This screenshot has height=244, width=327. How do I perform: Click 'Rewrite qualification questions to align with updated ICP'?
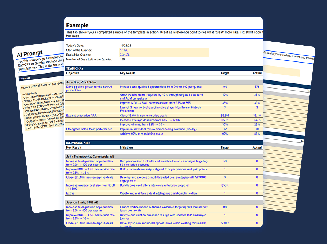point(163,217)
